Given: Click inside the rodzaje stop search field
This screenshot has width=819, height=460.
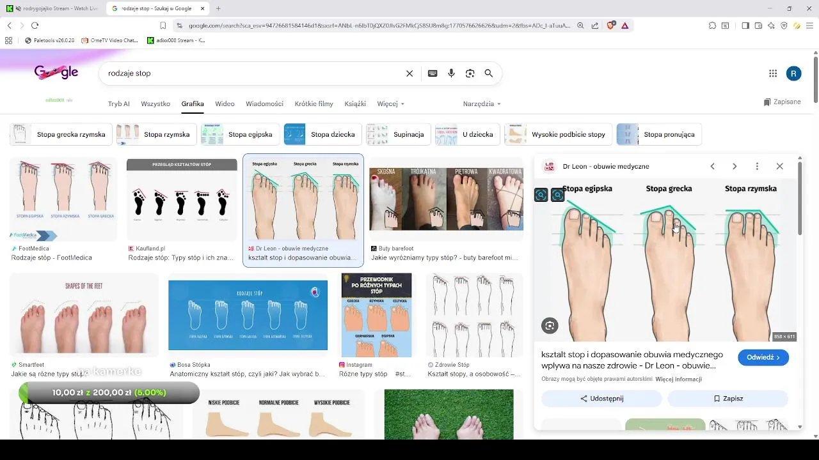Looking at the screenshot, I should tap(253, 73).
